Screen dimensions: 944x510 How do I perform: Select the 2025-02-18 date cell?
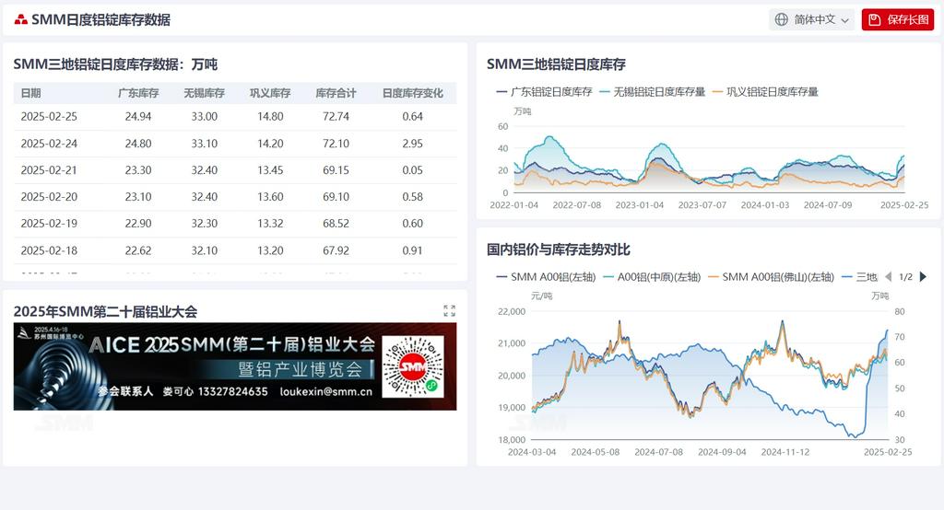coord(50,250)
